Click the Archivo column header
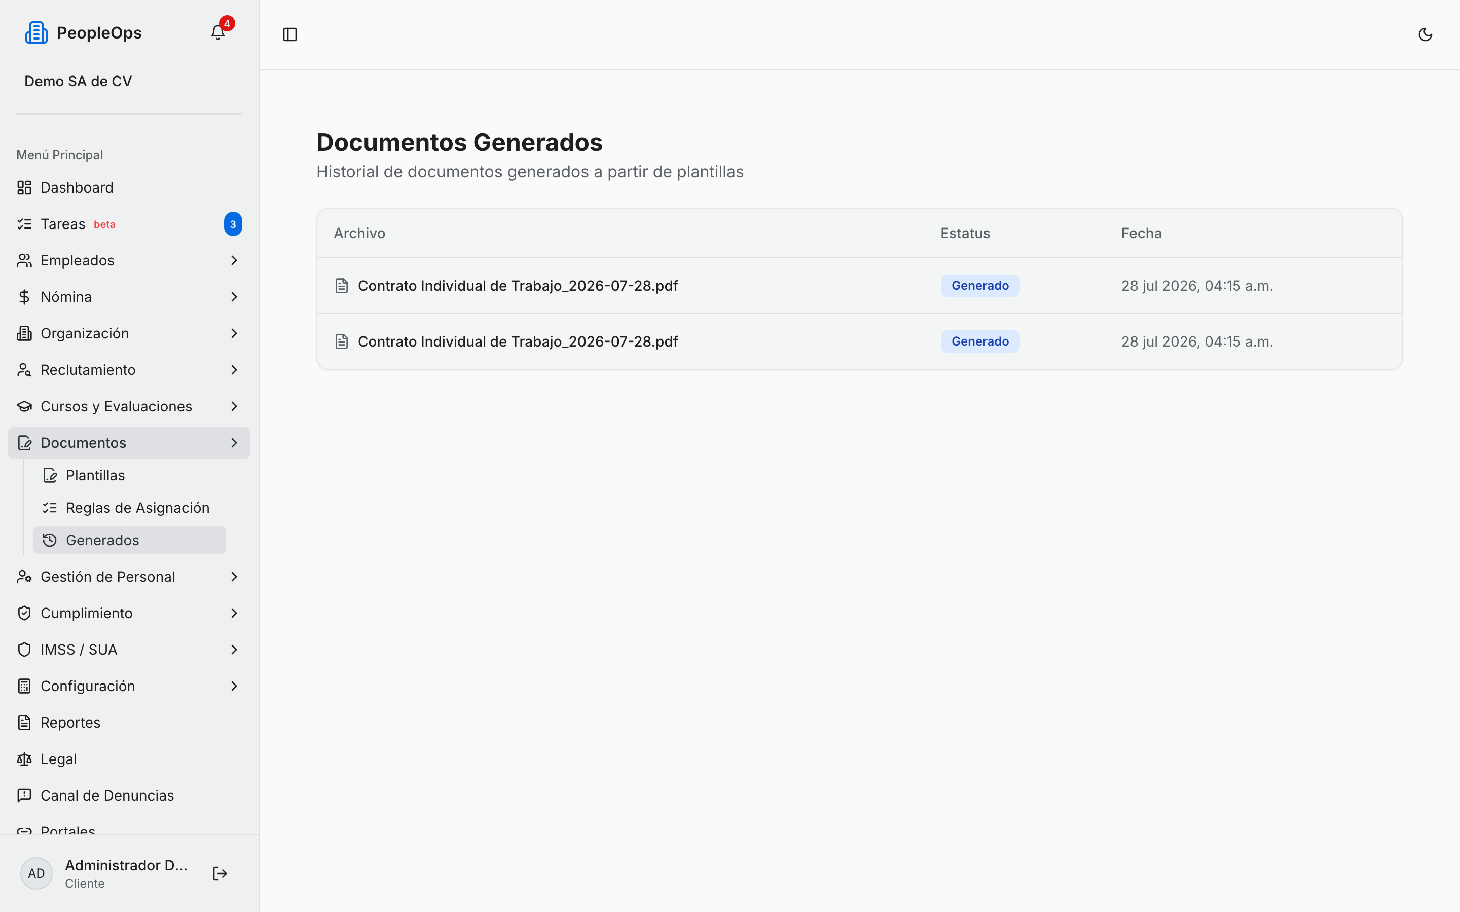 click(359, 234)
